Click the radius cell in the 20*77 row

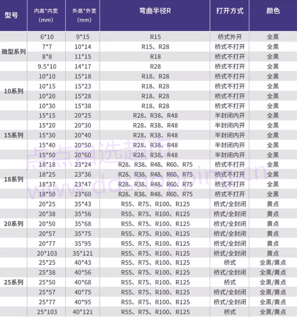click(x=155, y=244)
